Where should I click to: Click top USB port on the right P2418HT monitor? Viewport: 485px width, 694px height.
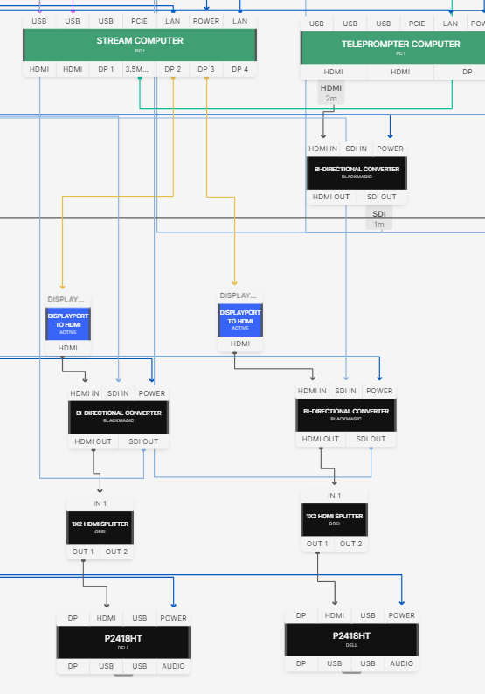point(368,615)
